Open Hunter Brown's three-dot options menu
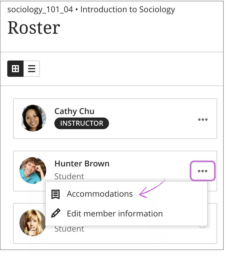 pos(203,171)
